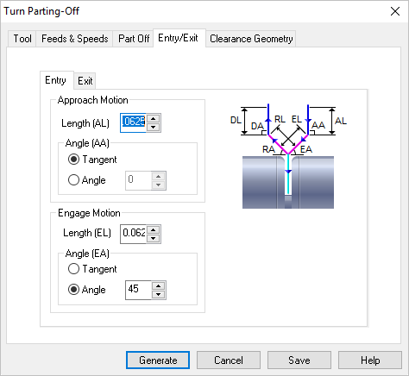Click the Engage Length (EL) input field
Viewport: 409px width, 376px height.
[x=133, y=234]
